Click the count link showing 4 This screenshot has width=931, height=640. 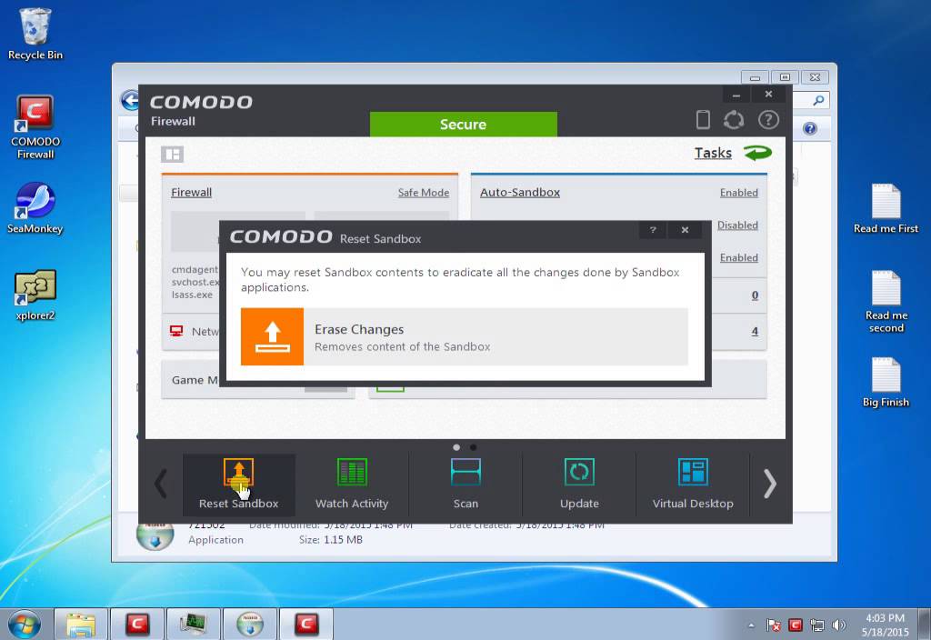tap(755, 331)
